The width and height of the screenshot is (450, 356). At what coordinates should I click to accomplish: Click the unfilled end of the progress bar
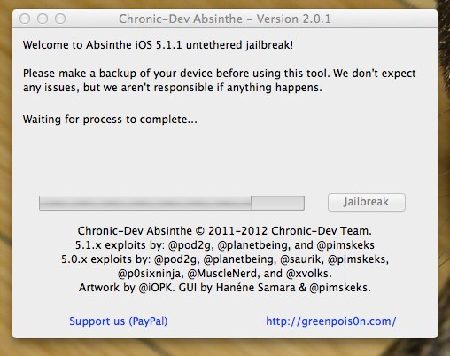coord(277,203)
